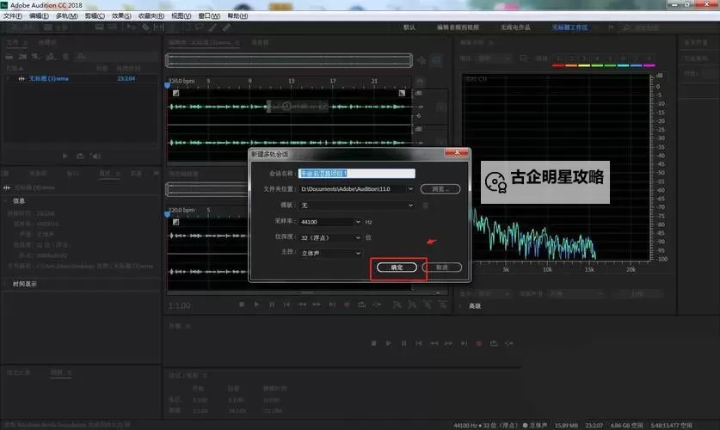The height and width of the screenshot is (430, 720).
Task: Open the 帮助(H) menu
Action: (237, 16)
